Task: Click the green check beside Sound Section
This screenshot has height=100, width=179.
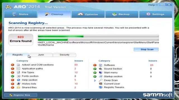Action: (95, 69)
